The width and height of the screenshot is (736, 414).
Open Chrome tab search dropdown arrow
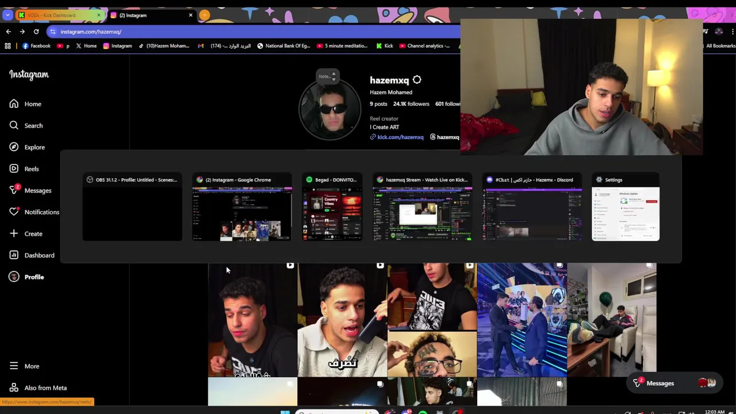tap(6, 15)
